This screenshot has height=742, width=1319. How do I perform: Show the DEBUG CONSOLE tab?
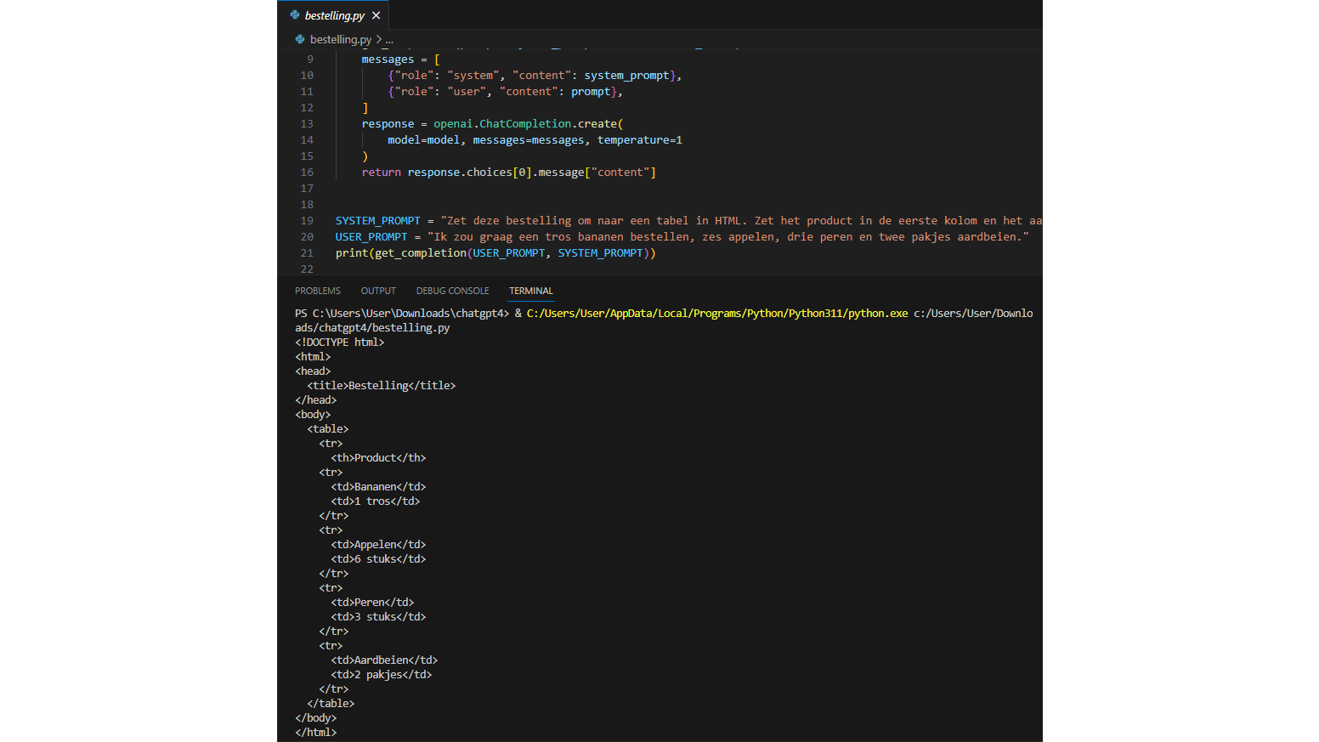click(x=452, y=291)
